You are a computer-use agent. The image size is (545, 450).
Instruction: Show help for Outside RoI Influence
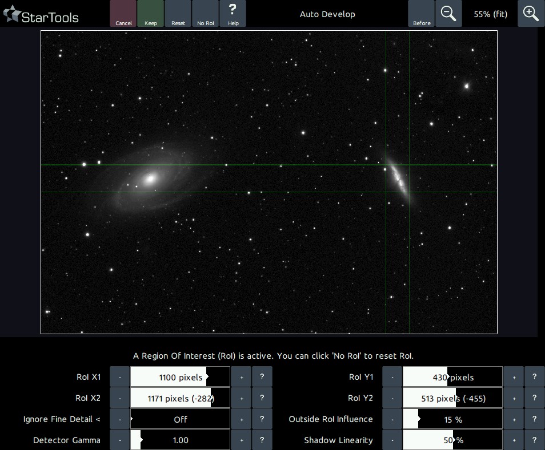(x=534, y=419)
